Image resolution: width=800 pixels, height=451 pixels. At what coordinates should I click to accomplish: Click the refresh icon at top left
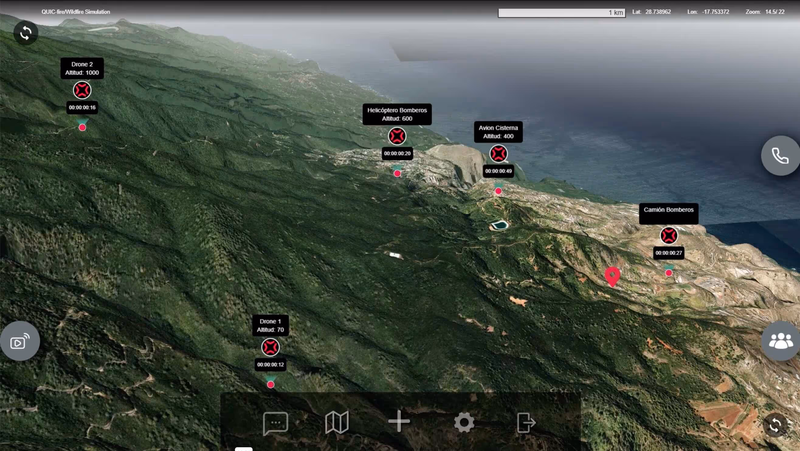pos(26,33)
